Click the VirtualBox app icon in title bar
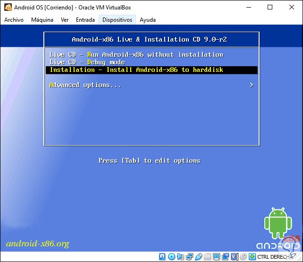Image resolution: width=303 pixels, height=262 pixels. click(x=8, y=8)
